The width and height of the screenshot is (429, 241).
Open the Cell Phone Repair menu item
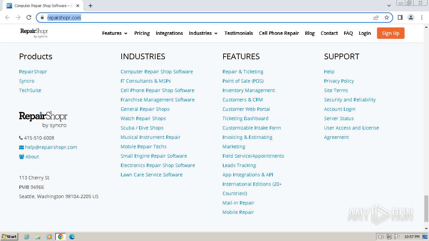click(x=279, y=33)
